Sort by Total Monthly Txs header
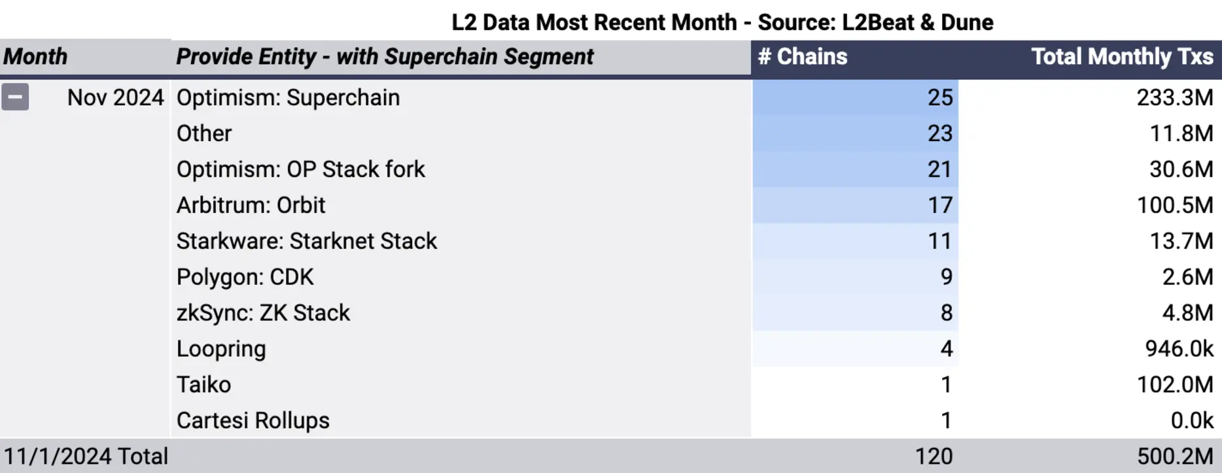 coord(1122,57)
